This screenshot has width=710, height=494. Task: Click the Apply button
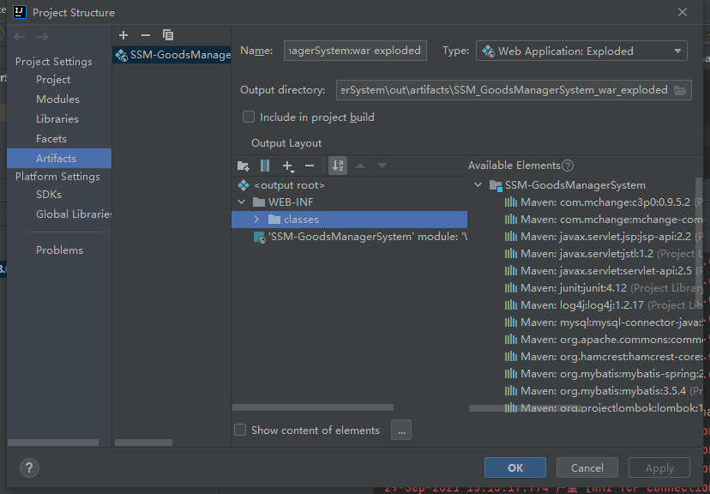coord(659,467)
